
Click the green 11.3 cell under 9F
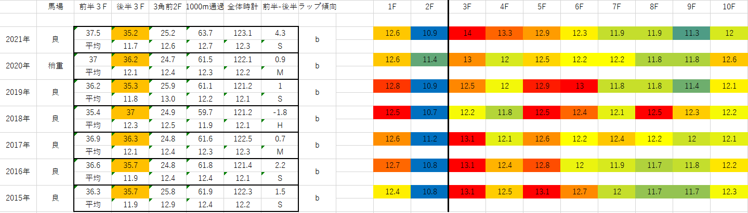pyautogui.click(x=691, y=33)
